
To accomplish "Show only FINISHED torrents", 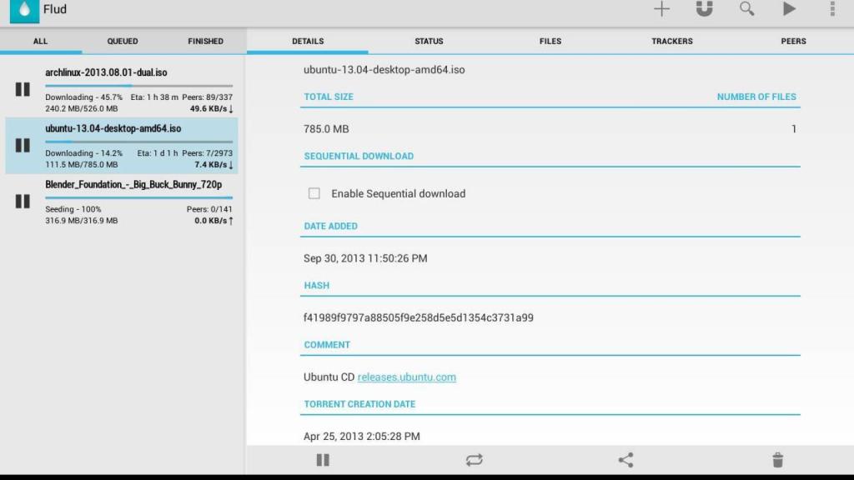I will pos(205,40).
